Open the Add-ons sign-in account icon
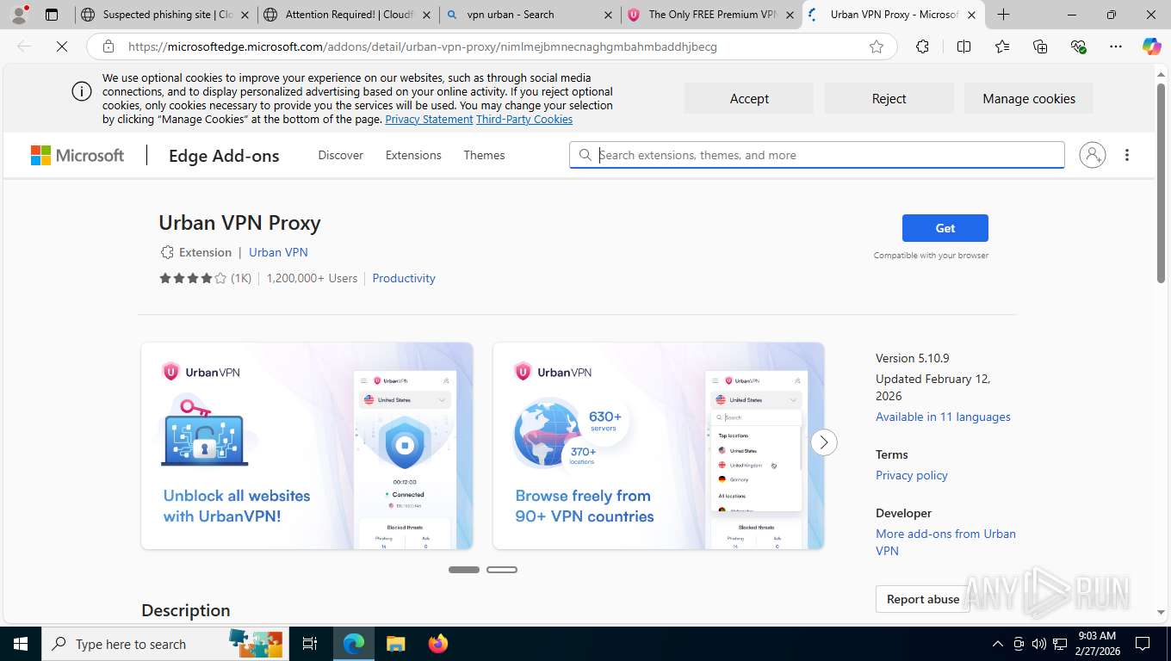 click(1092, 155)
